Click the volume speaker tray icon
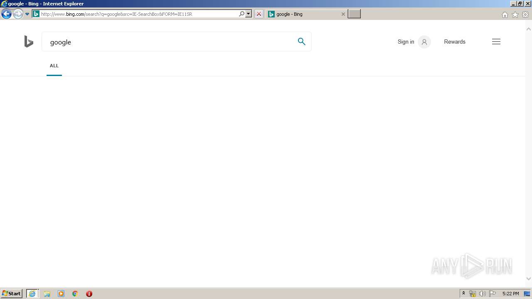The image size is (532, 299). click(x=483, y=294)
